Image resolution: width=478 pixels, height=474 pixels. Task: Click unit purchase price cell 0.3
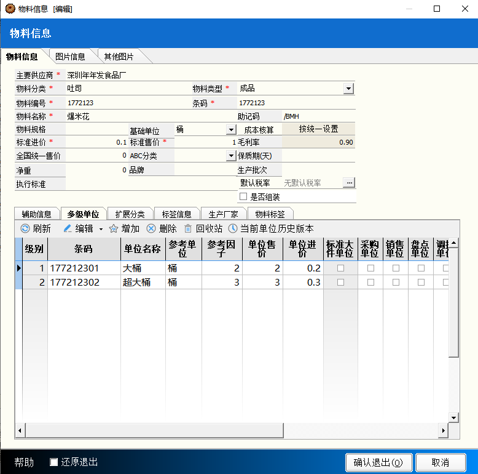click(x=304, y=282)
